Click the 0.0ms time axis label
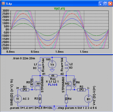 click(x=10, y=52)
